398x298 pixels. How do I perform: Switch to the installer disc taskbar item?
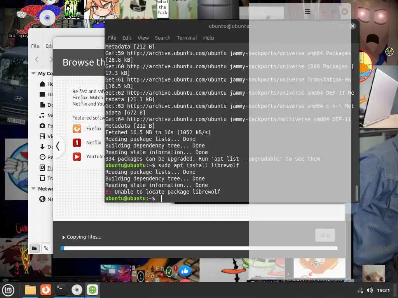[x=77, y=290]
